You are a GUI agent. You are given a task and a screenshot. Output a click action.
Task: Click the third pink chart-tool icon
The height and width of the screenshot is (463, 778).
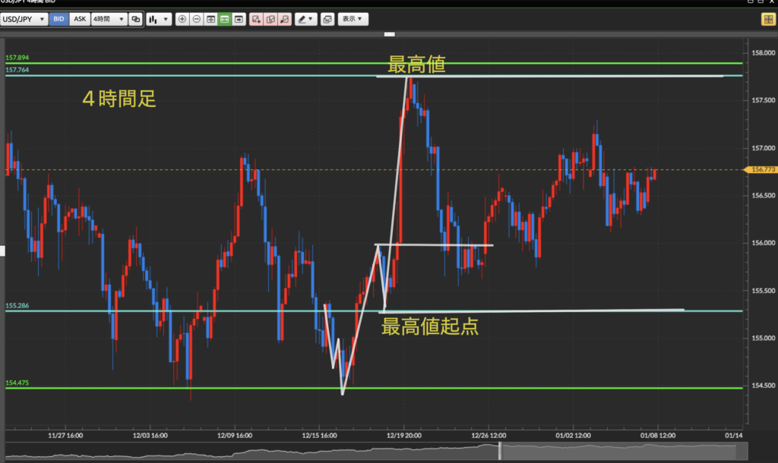pos(284,19)
